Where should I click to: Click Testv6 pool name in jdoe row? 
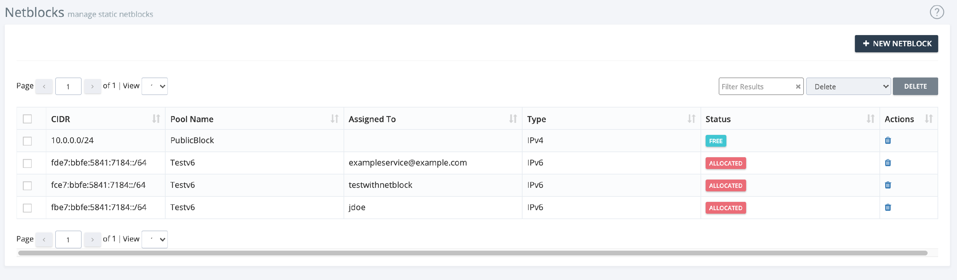(182, 207)
